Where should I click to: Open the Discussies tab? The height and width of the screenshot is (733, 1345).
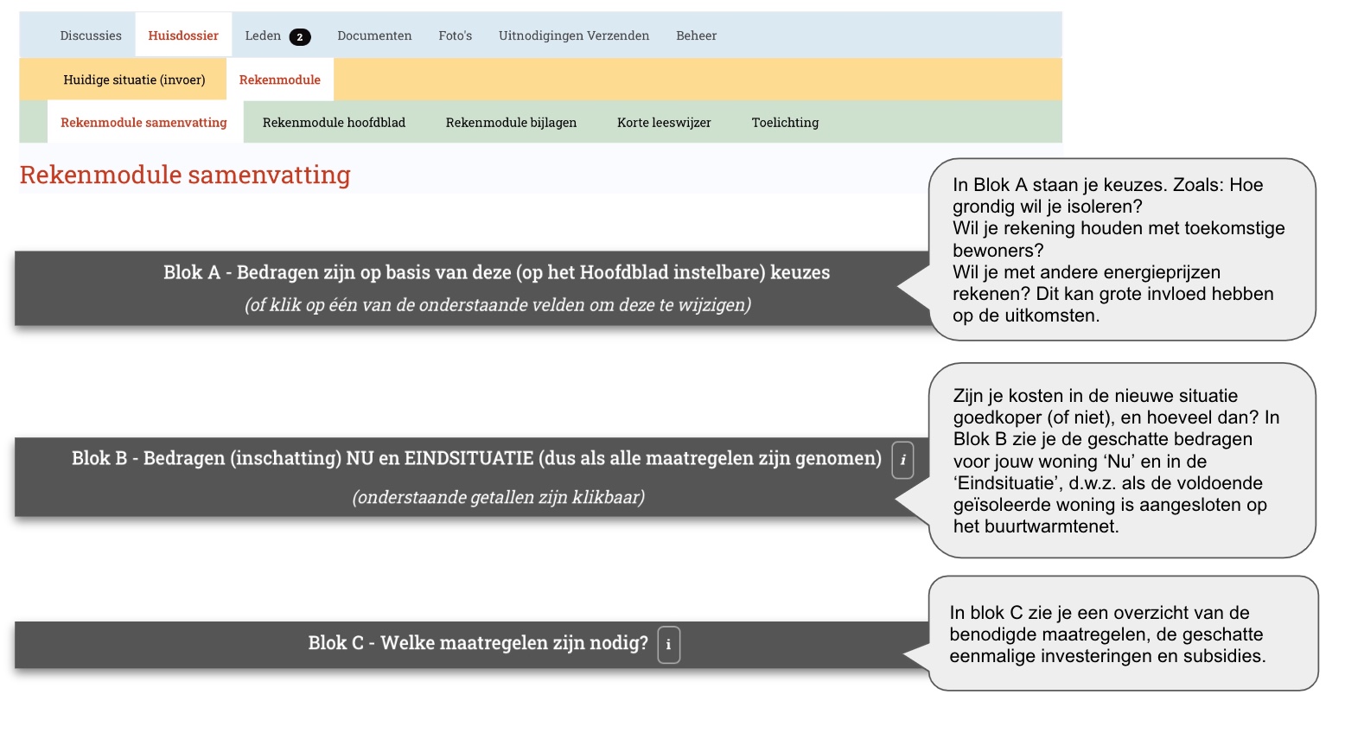click(91, 35)
